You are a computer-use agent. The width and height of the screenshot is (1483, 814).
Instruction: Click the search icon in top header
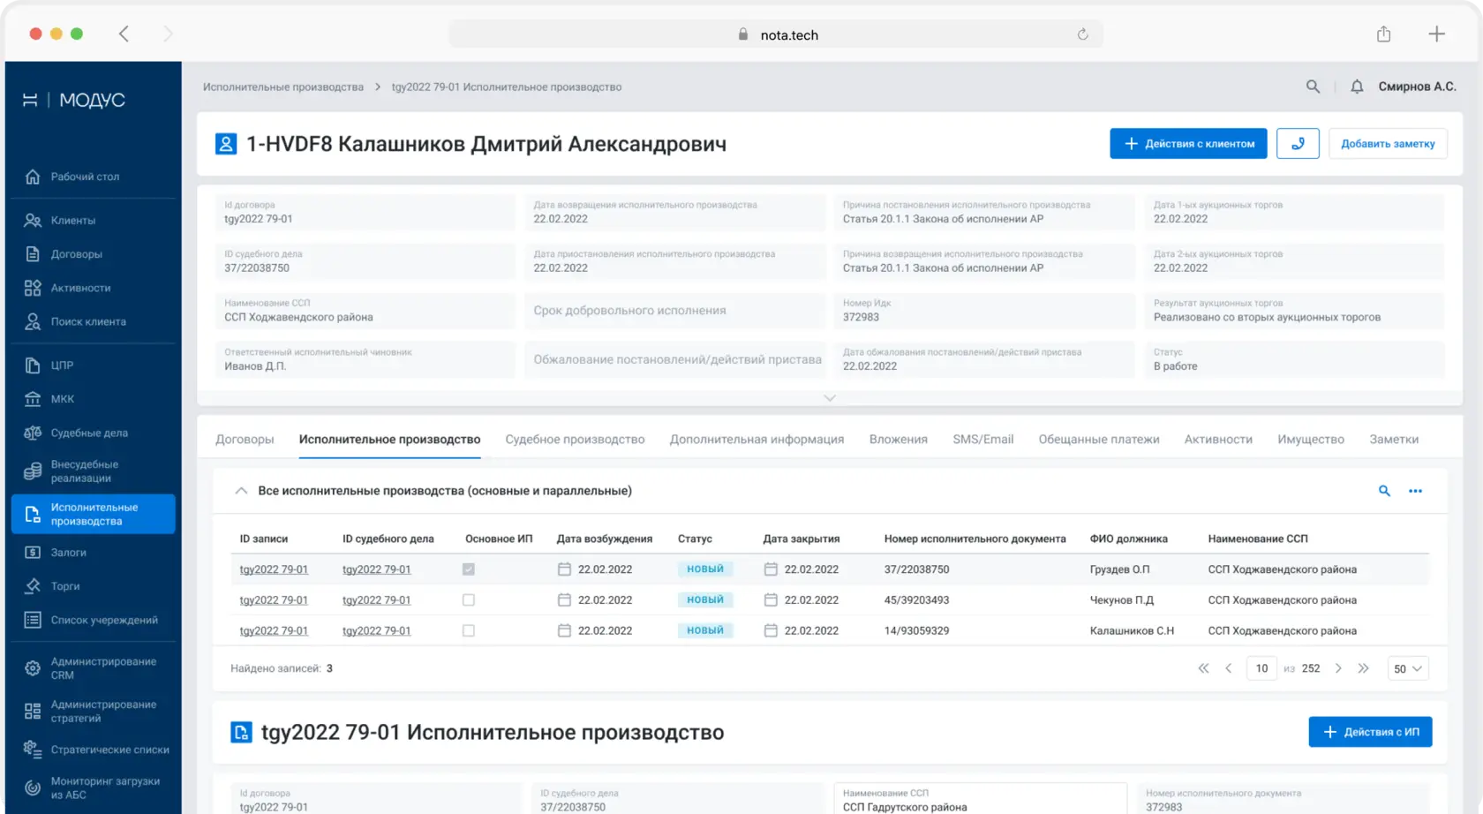pyautogui.click(x=1313, y=87)
